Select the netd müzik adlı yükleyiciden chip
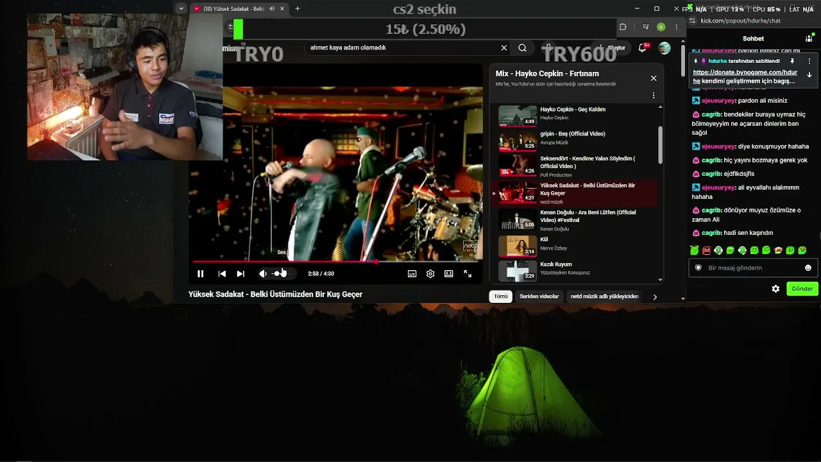Screen dimensions: 821x462 tap(605, 296)
